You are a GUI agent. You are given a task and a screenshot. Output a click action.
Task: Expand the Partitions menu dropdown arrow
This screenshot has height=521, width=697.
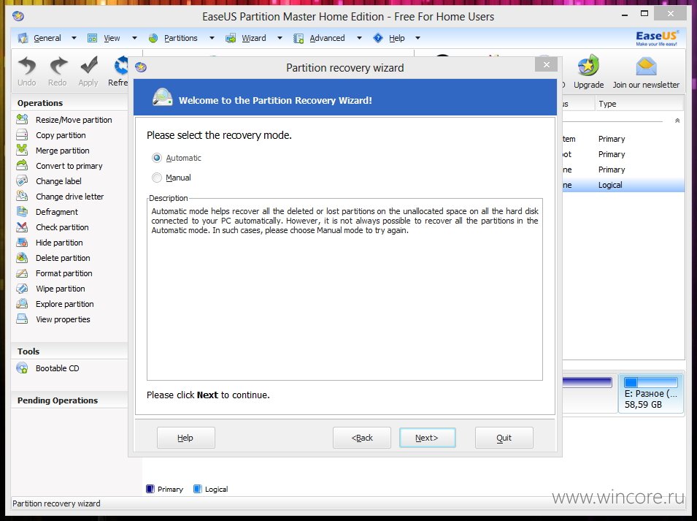tap(212, 38)
